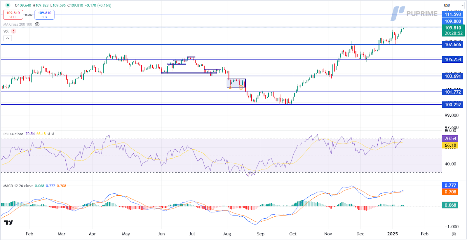
Task: Open chart settings gear icon
Action: [x=454, y=234]
